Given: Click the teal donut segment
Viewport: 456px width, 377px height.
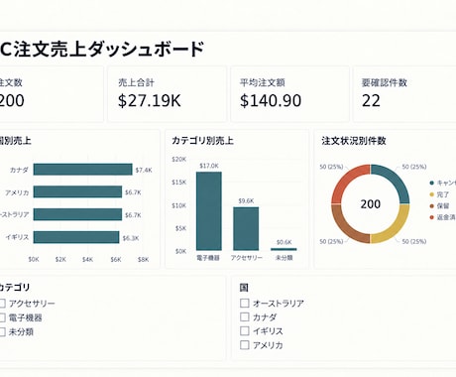Looking at the screenshot, I should pyautogui.click(x=394, y=181).
